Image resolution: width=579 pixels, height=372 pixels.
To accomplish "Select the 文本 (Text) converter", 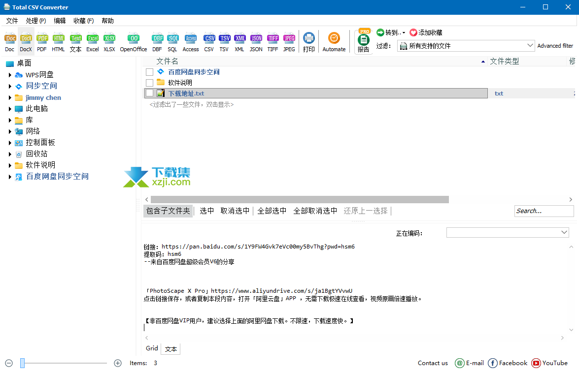I will tap(76, 42).
